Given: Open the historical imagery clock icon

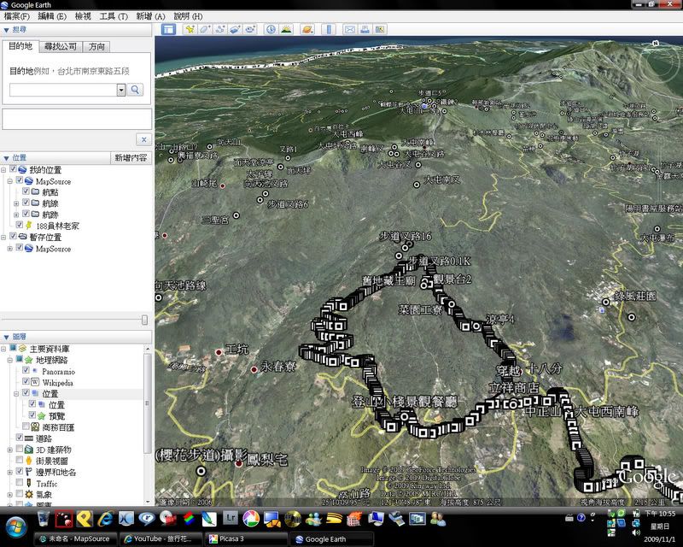Looking at the screenshot, I should coord(271,29).
